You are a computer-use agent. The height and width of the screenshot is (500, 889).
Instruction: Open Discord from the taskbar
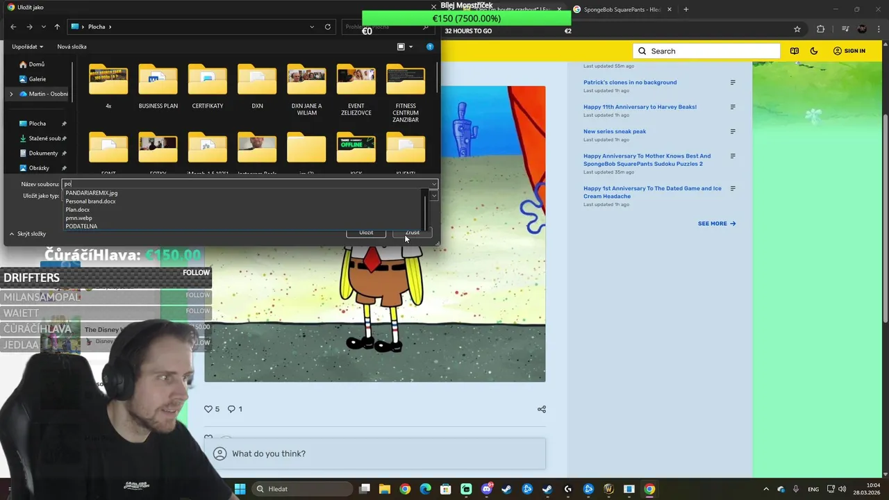[486, 489]
